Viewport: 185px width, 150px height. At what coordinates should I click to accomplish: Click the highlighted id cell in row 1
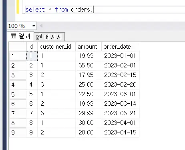coord(32,56)
